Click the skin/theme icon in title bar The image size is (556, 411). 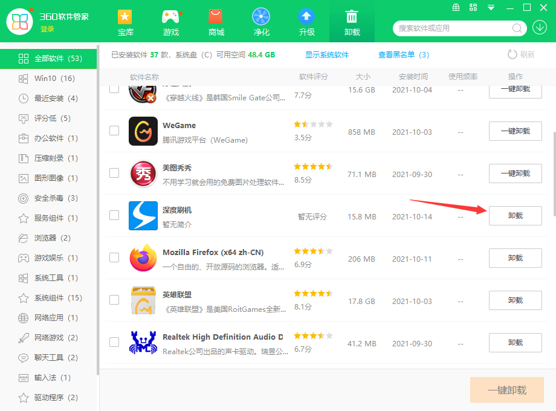pyautogui.click(x=473, y=7)
